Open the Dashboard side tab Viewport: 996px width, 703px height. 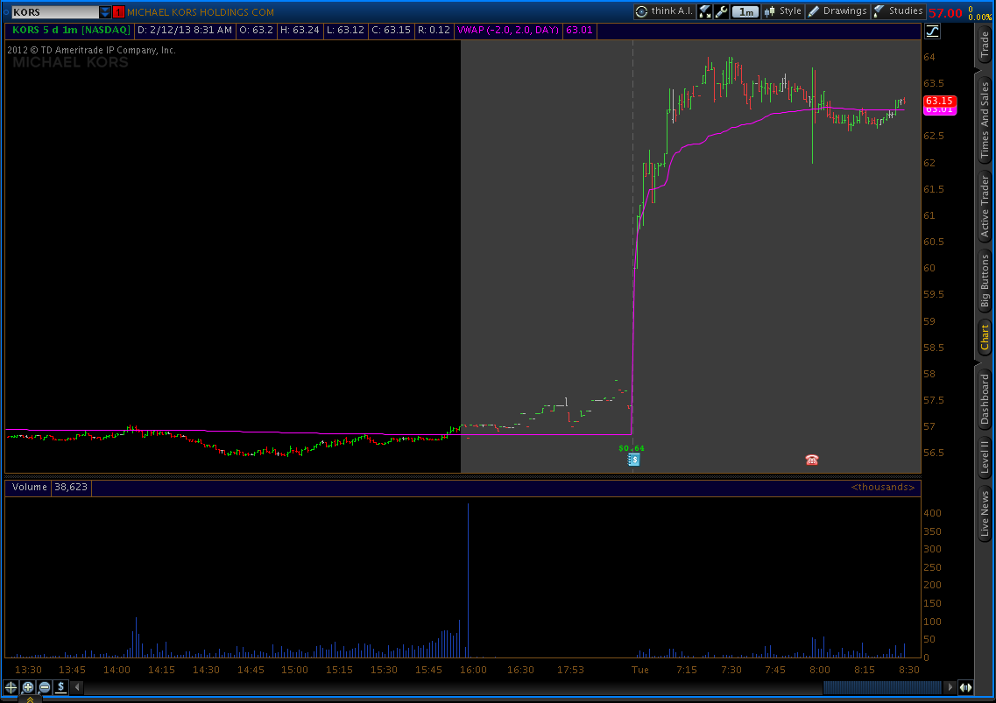click(985, 399)
